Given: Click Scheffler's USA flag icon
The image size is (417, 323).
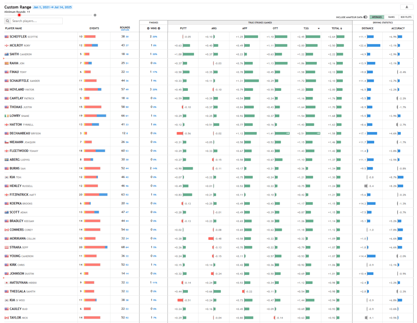Looking at the screenshot, I should [x=7, y=37].
